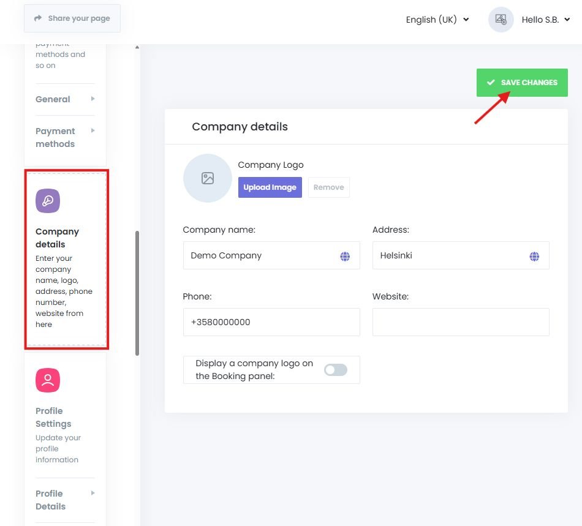The height and width of the screenshot is (526, 582).
Task: Expand the General settings section
Action: tap(65, 99)
